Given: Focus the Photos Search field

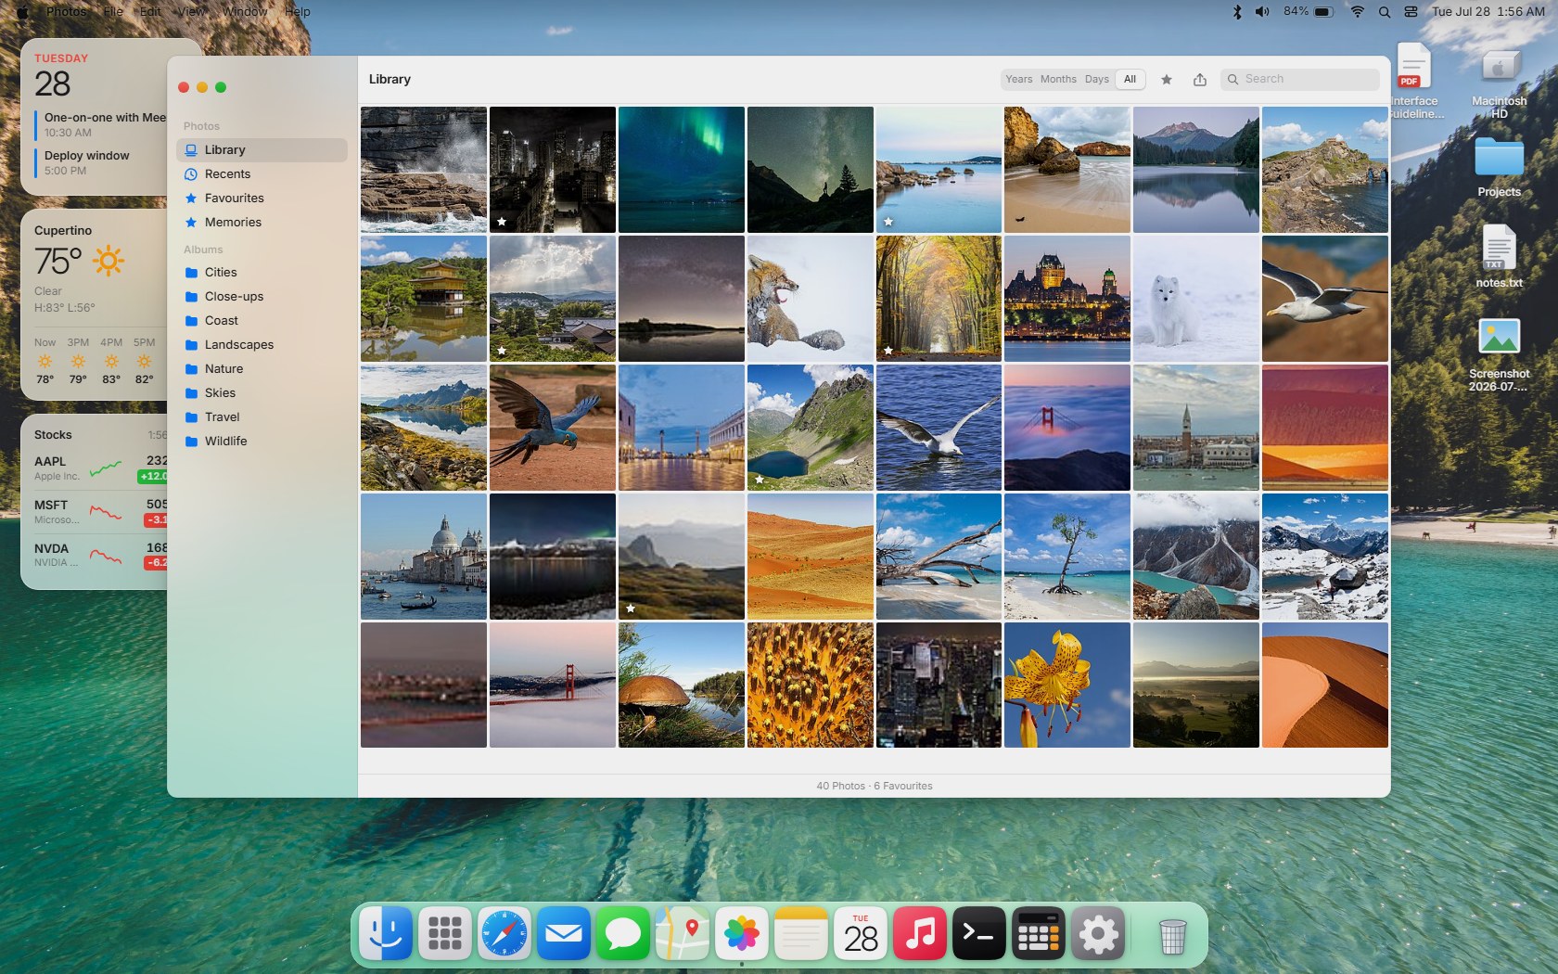Looking at the screenshot, I should (1300, 80).
